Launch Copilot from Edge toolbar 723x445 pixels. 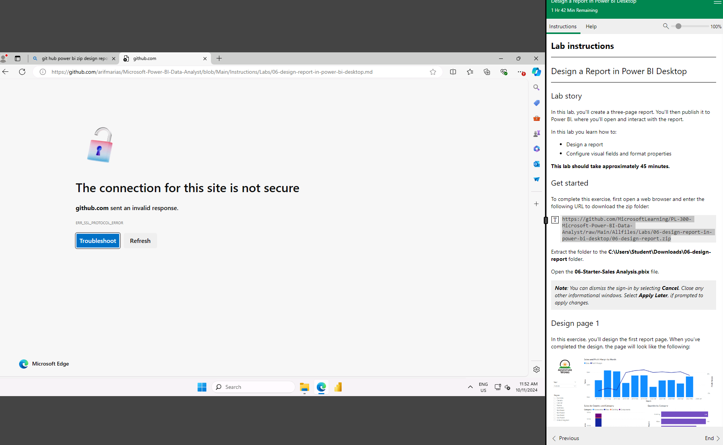point(537,72)
